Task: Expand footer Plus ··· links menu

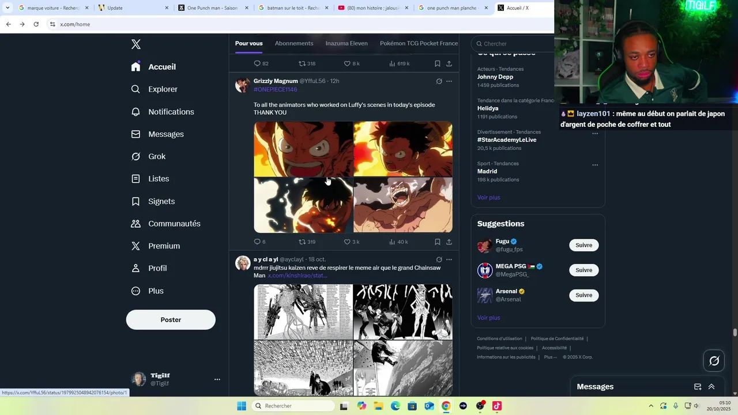Action: pyautogui.click(x=550, y=357)
